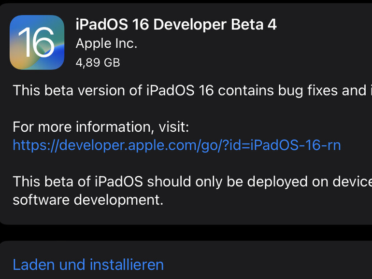
Task: Tap the "software development." text line
Action: pos(88,200)
